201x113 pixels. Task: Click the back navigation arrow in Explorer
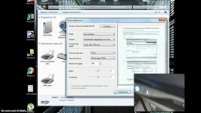point(40,7)
